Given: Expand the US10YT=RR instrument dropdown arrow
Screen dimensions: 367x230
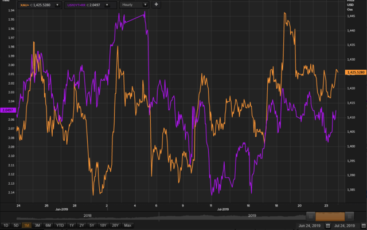Looking at the screenshot, I should (x=107, y=5).
